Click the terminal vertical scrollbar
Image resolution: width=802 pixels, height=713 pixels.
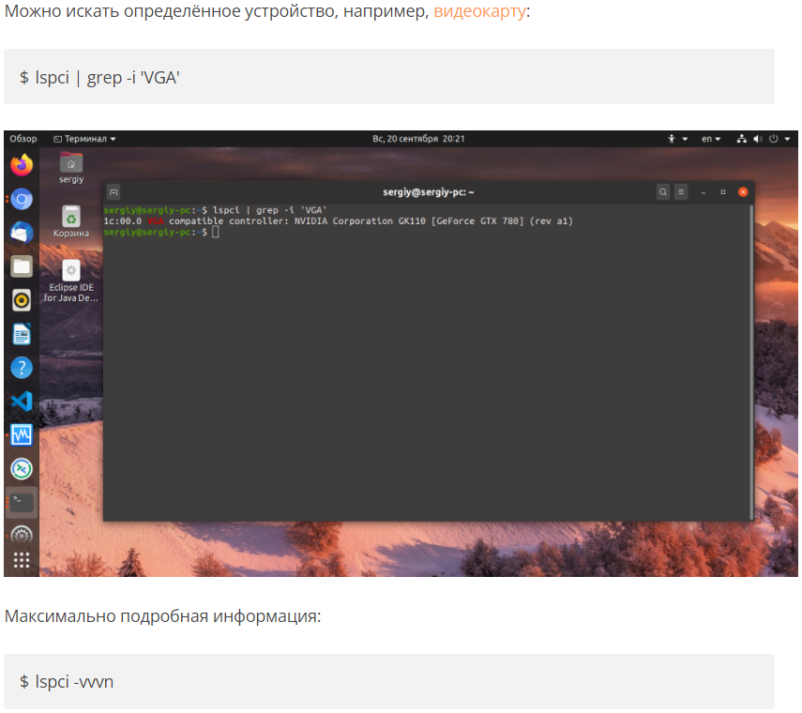750,362
